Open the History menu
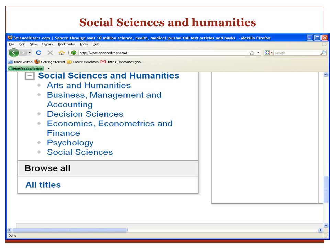Viewport: 330px width, 248px height. [47, 44]
